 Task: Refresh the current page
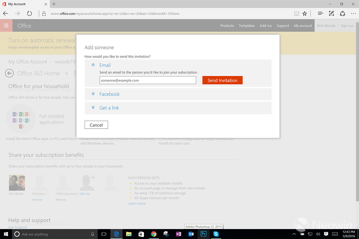click(x=29, y=13)
